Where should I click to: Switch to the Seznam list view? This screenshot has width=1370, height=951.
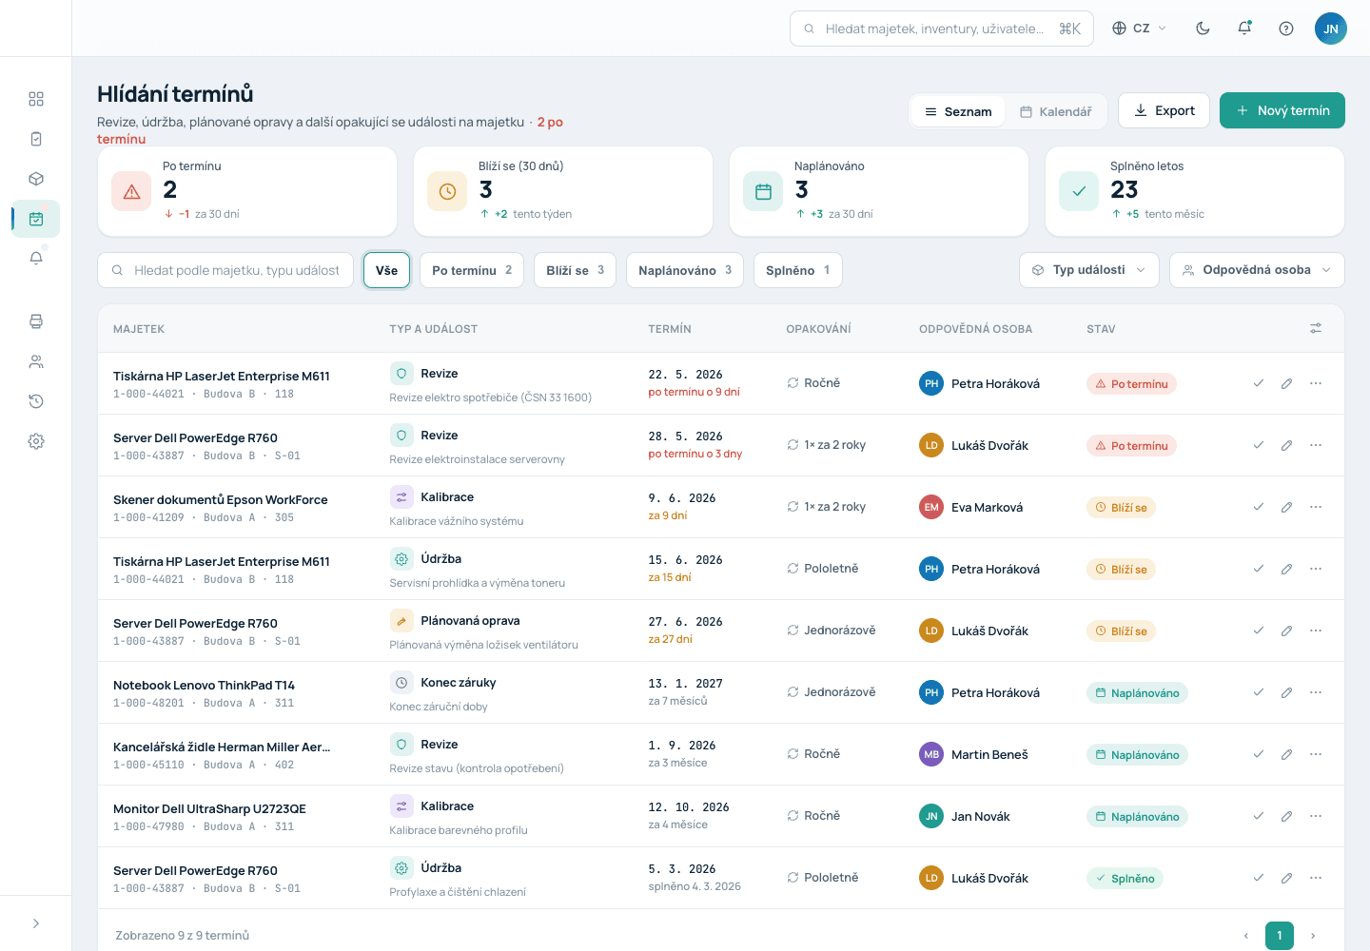(958, 111)
